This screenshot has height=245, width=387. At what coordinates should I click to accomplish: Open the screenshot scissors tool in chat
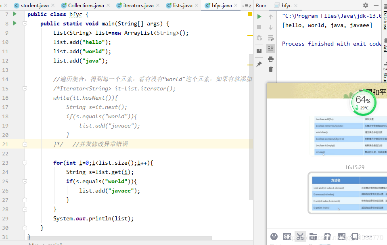click(300, 237)
